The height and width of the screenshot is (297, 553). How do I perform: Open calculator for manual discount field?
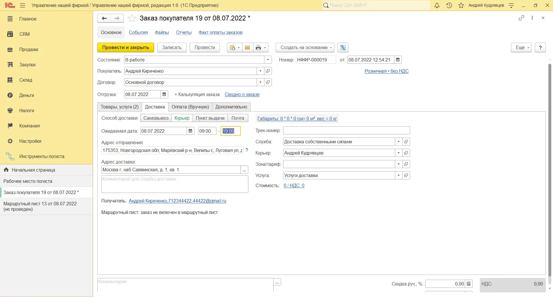point(469,284)
